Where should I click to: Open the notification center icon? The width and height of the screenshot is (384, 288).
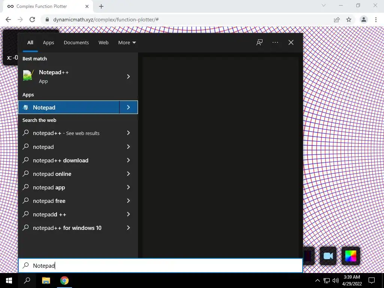tap(372, 280)
